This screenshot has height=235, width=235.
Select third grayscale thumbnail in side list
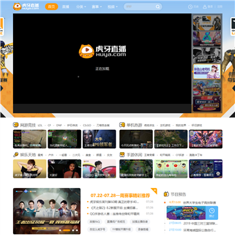207,55
